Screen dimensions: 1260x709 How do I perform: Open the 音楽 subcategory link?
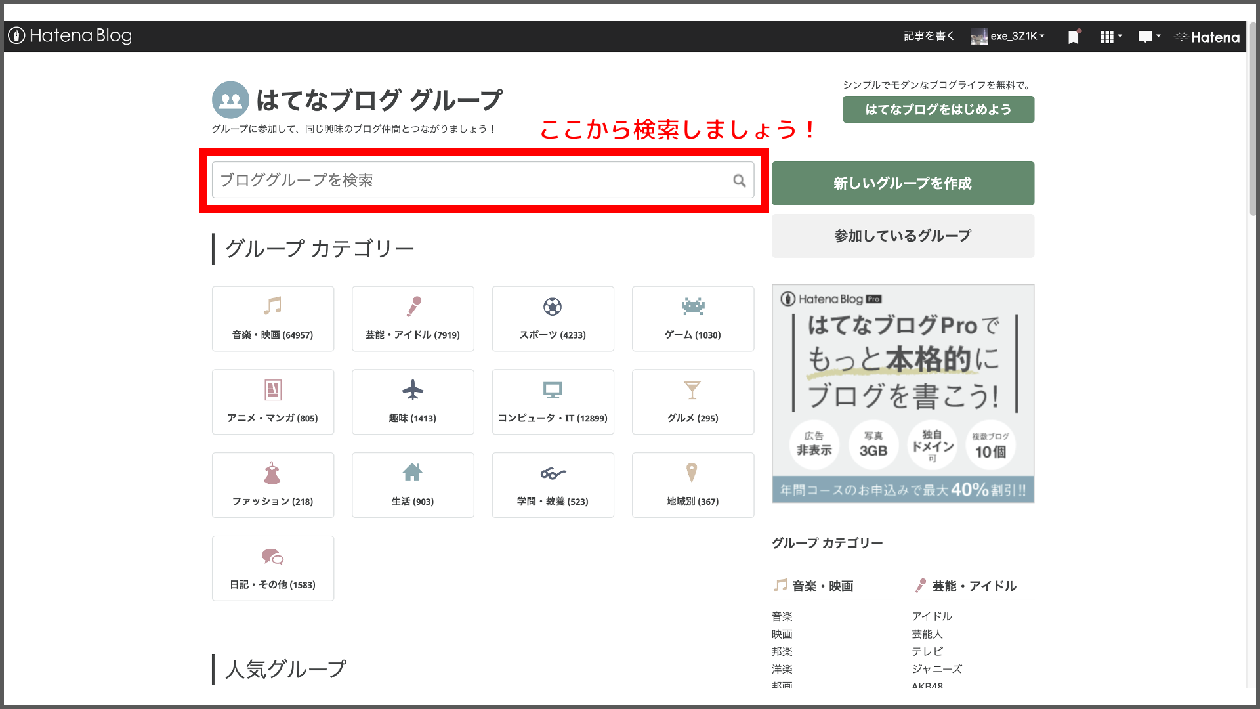782,616
